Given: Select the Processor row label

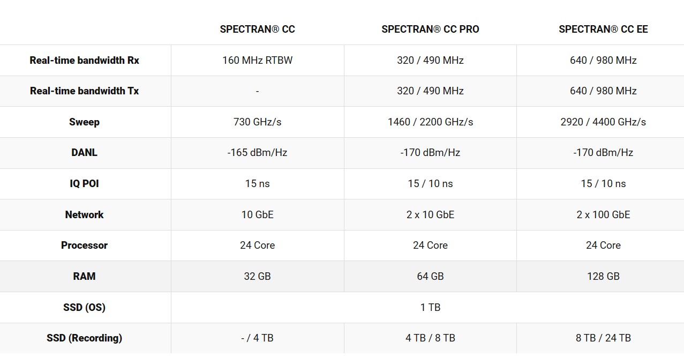Looking at the screenshot, I should (84, 246).
